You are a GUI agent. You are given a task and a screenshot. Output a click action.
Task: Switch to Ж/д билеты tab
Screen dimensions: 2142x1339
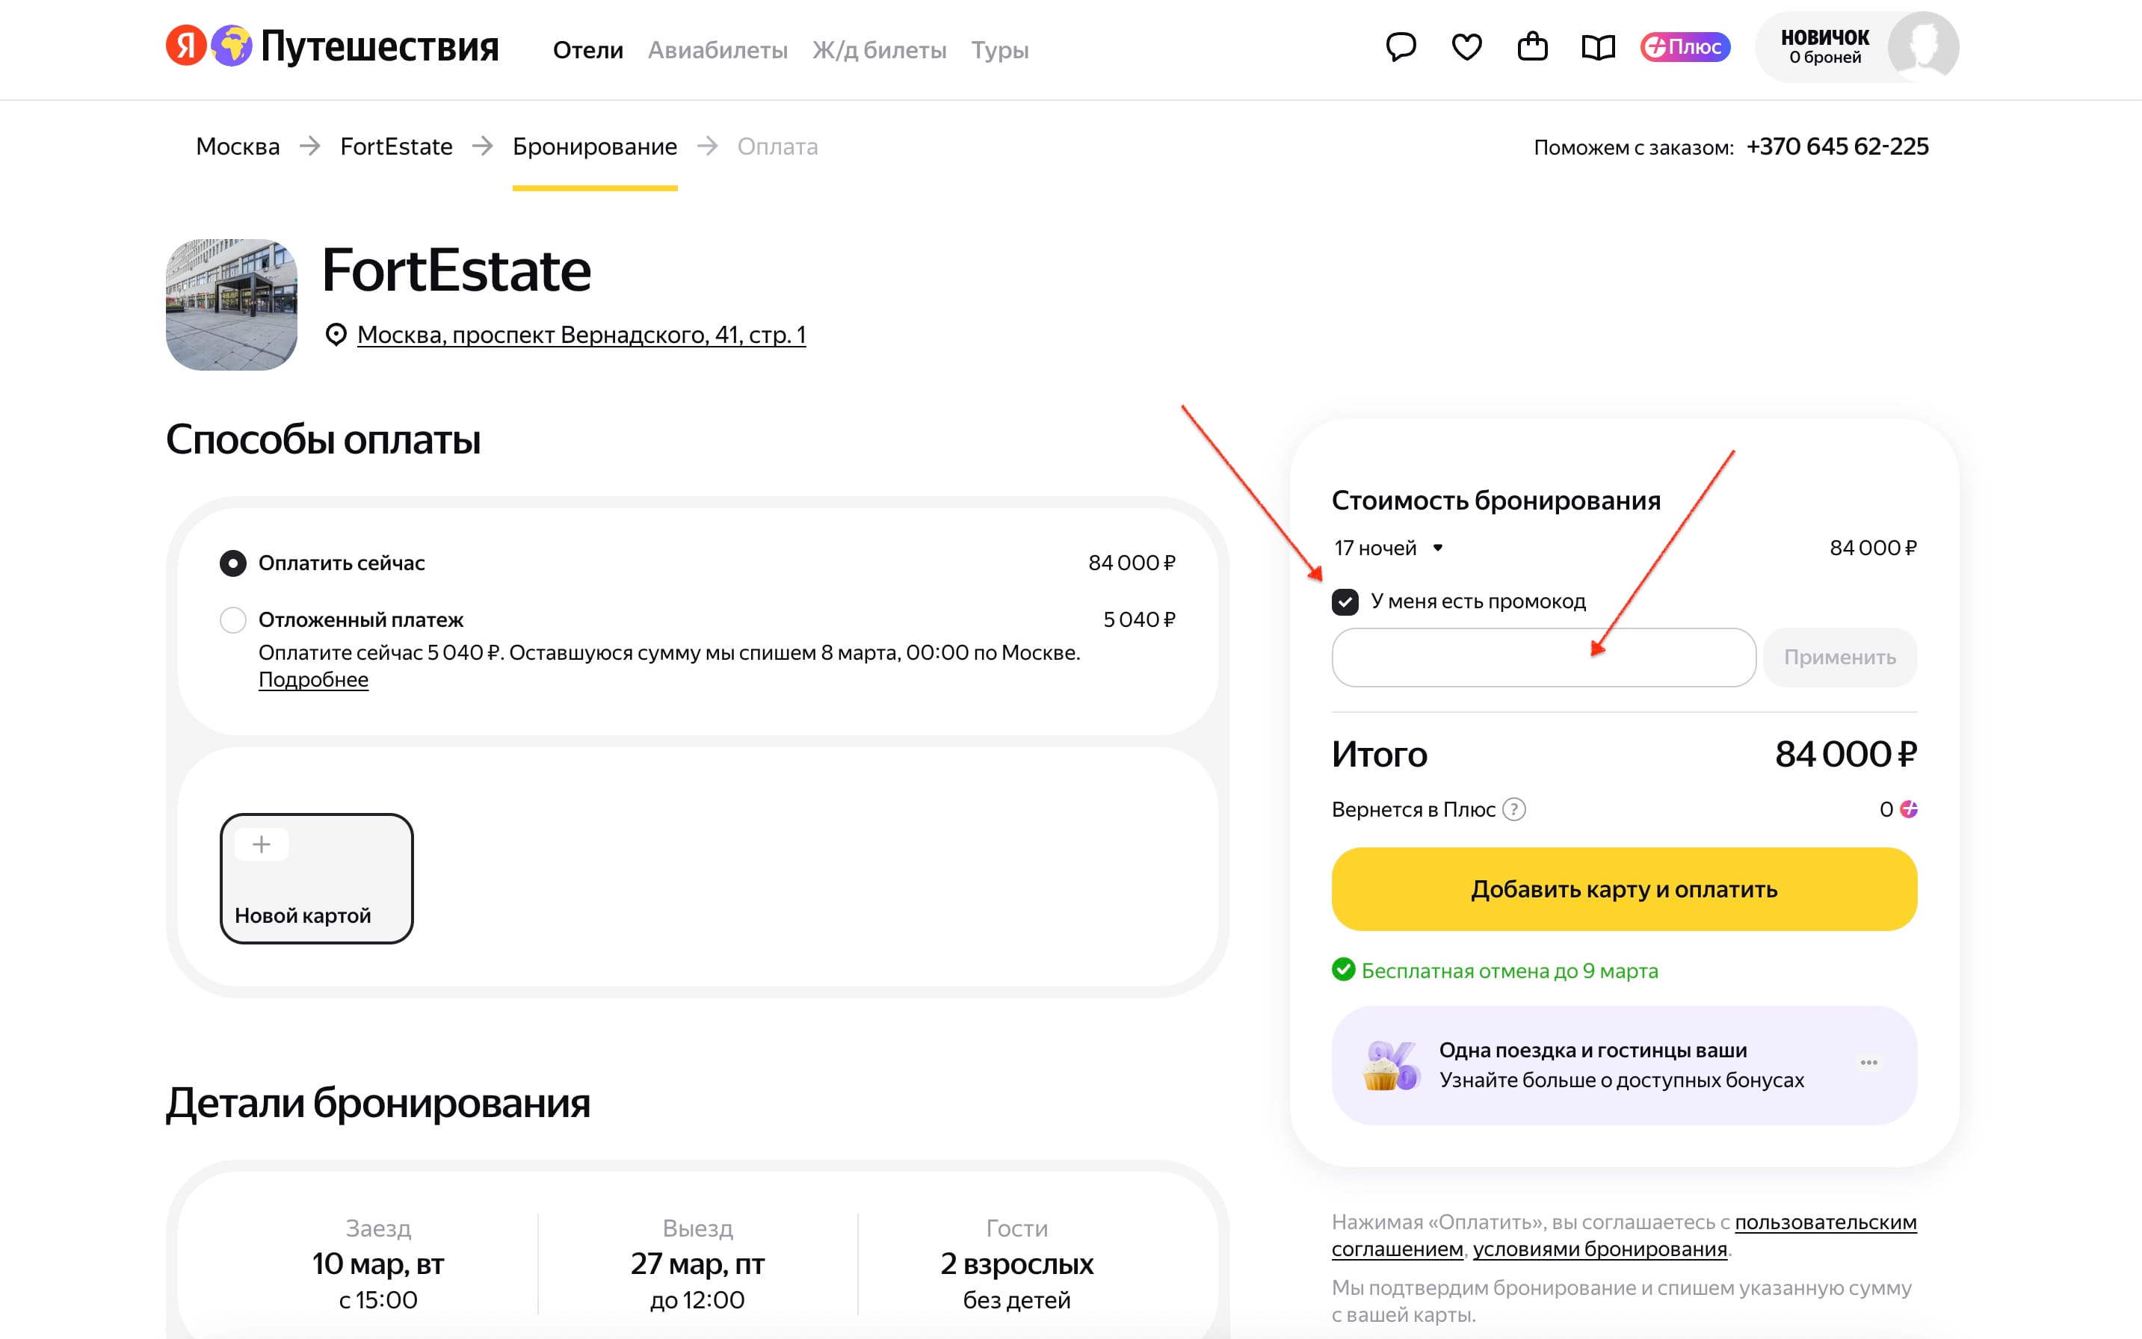tap(879, 51)
